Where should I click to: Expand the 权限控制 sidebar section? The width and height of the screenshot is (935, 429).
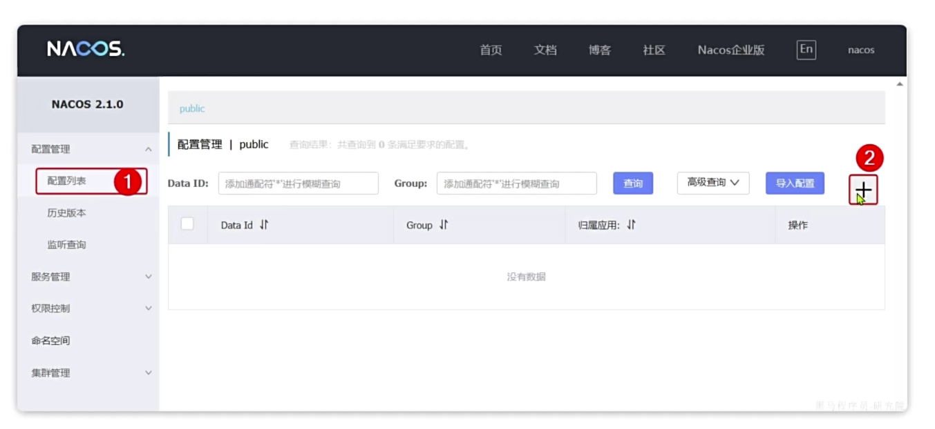pos(148,308)
